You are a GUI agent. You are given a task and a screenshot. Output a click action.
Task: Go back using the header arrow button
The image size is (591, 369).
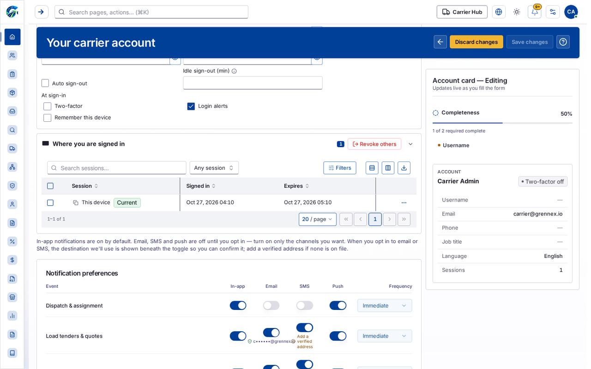click(x=440, y=42)
